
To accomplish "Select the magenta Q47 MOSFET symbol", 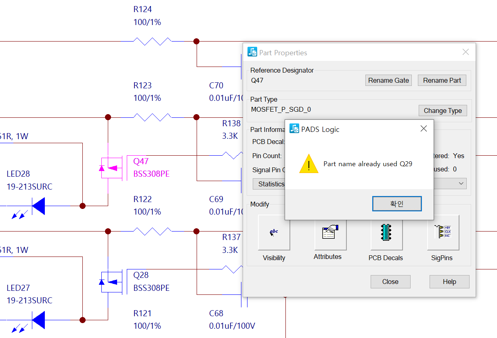I will click(x=111, y=168).
